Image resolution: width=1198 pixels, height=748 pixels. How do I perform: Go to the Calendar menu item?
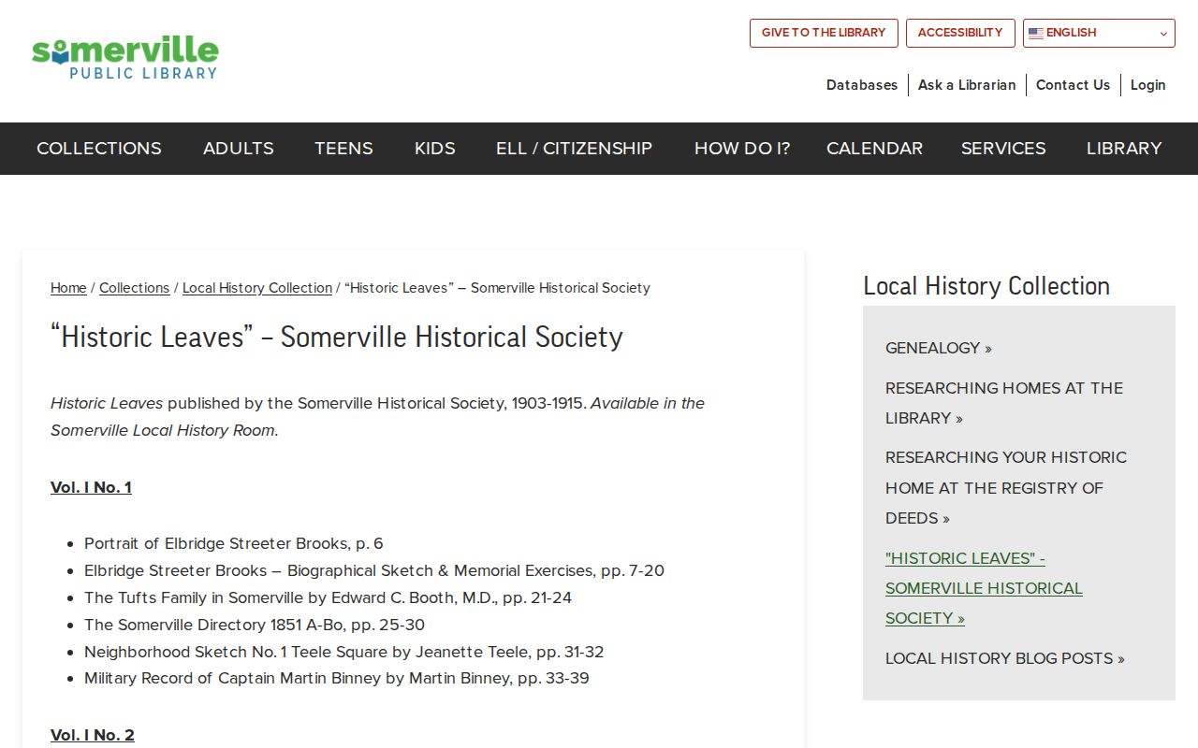pyautogui.click(x=874, y=149)
